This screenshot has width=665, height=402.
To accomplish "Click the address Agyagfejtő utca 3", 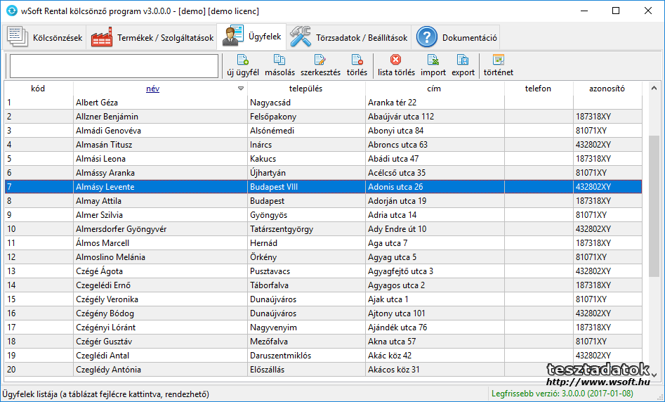I will (x=400, y=271).
